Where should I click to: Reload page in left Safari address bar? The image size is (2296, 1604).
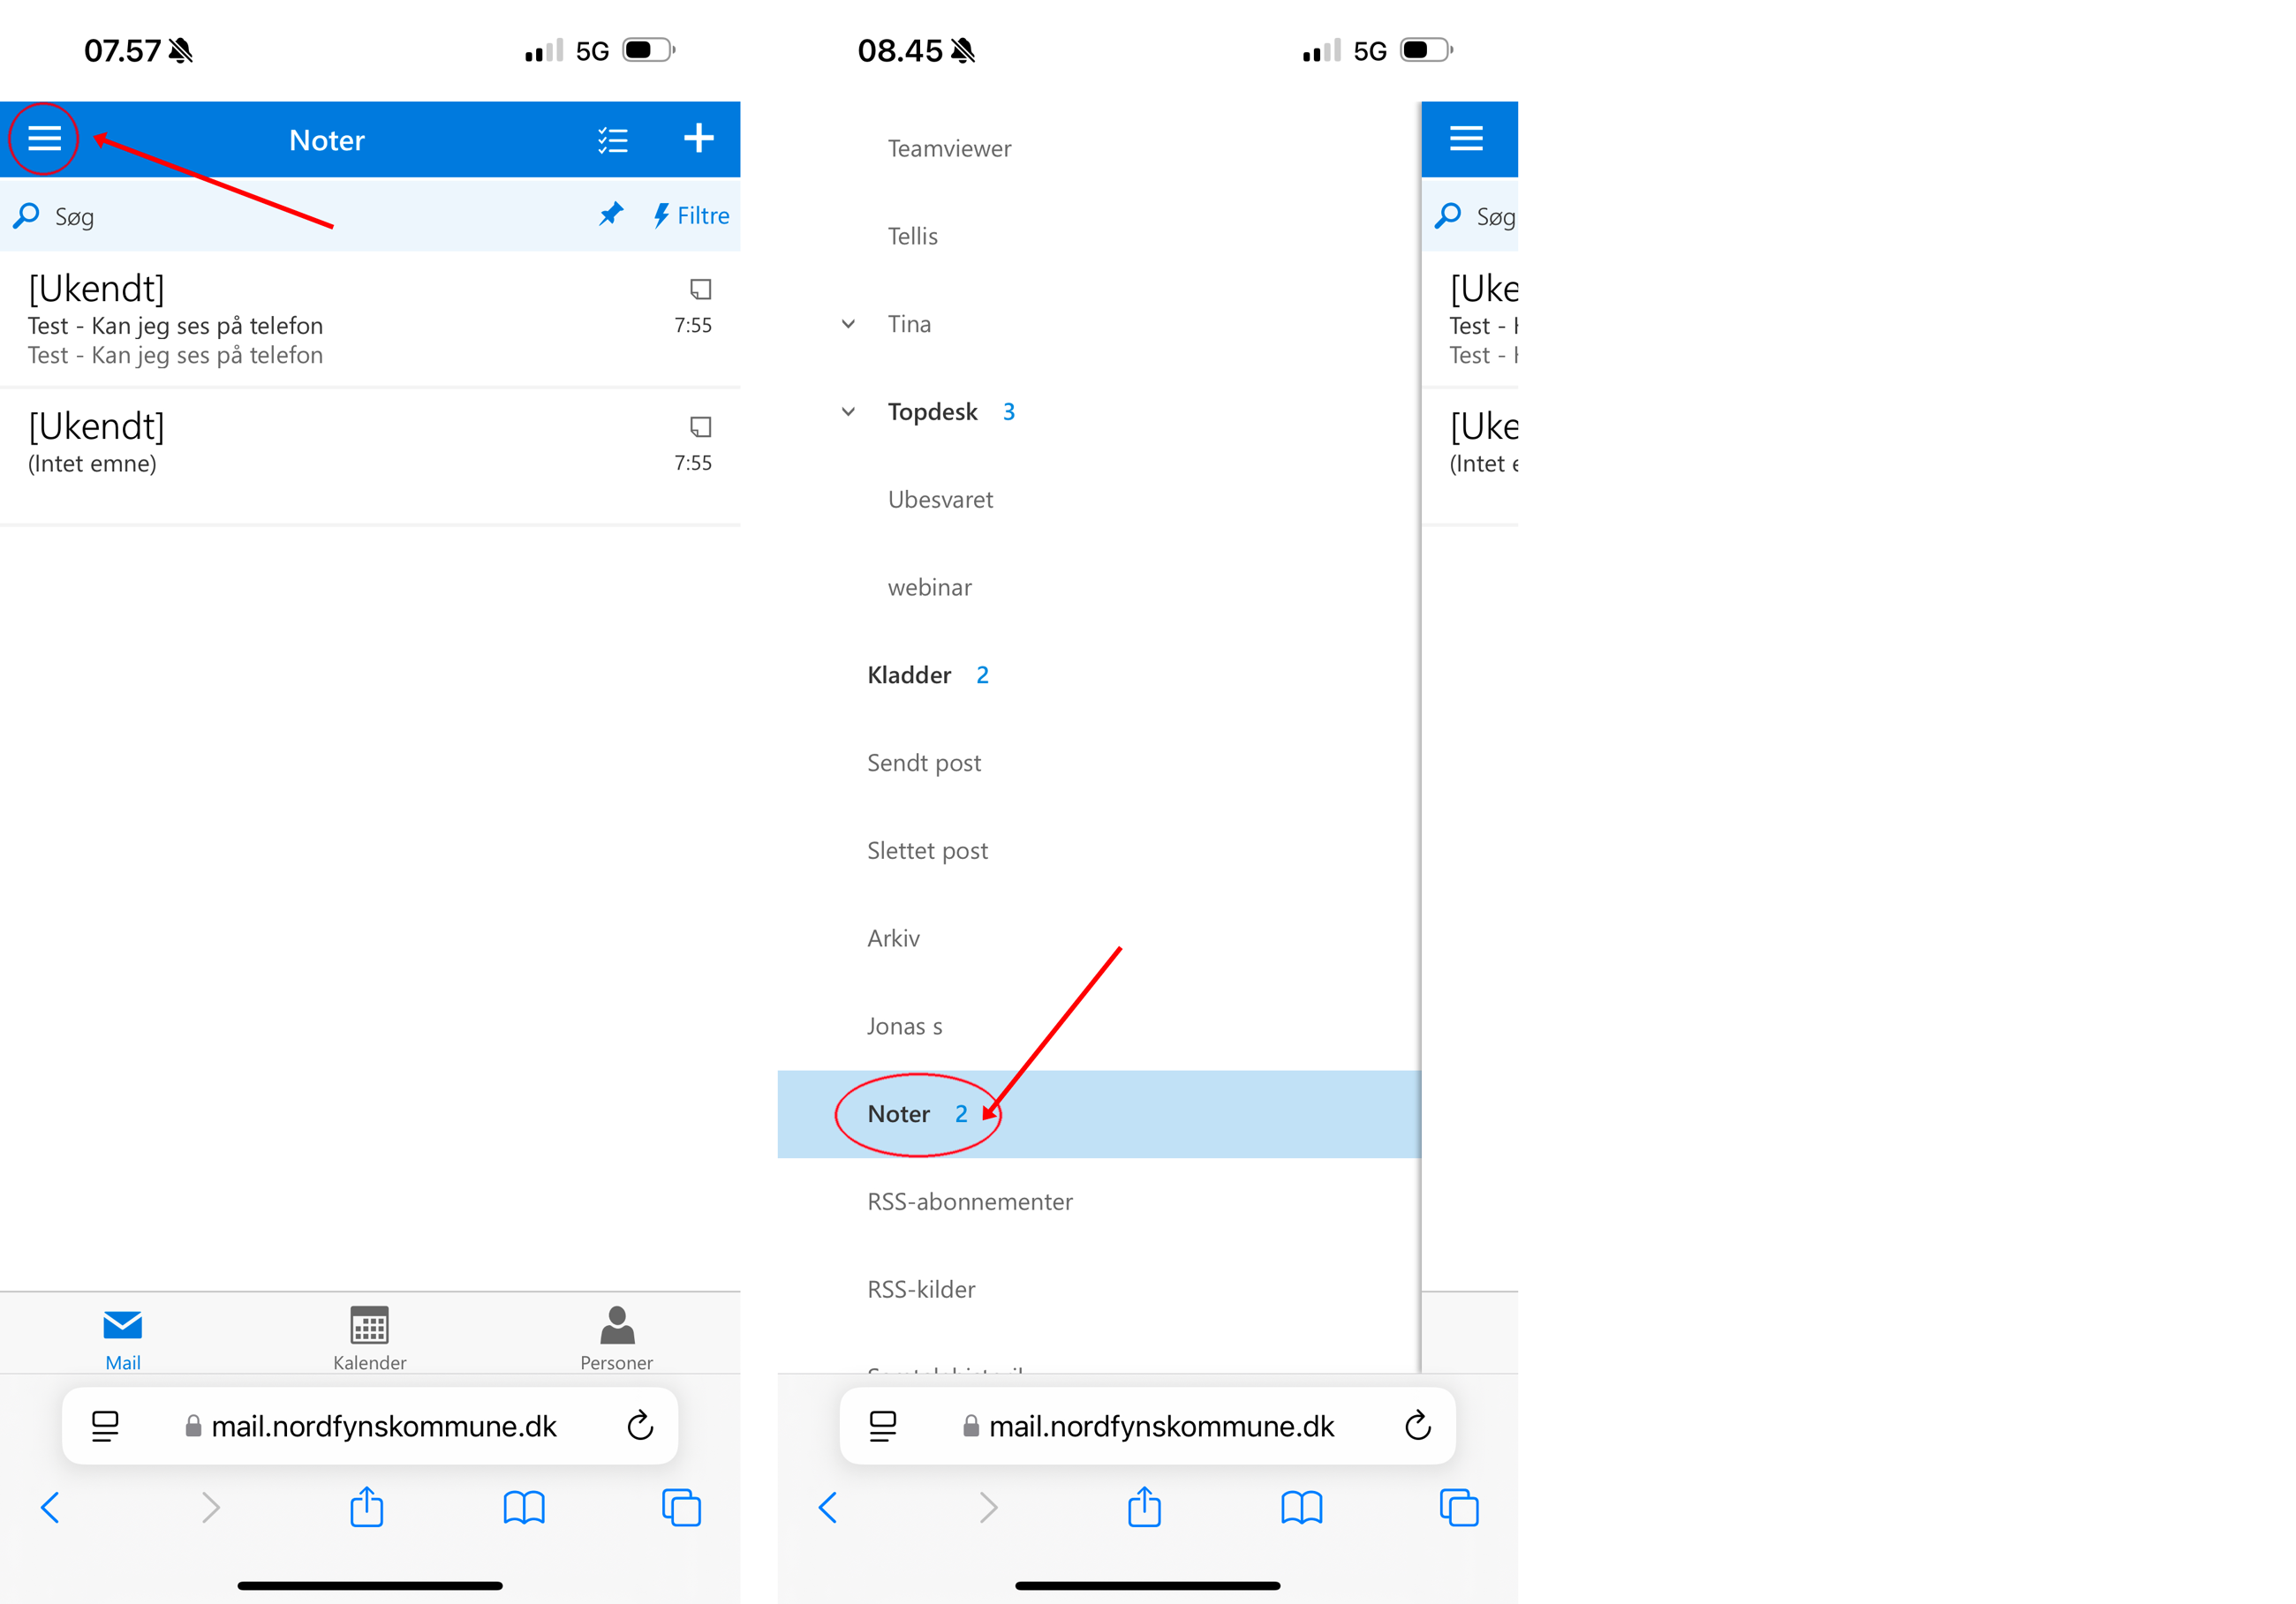pos(640,1425)
